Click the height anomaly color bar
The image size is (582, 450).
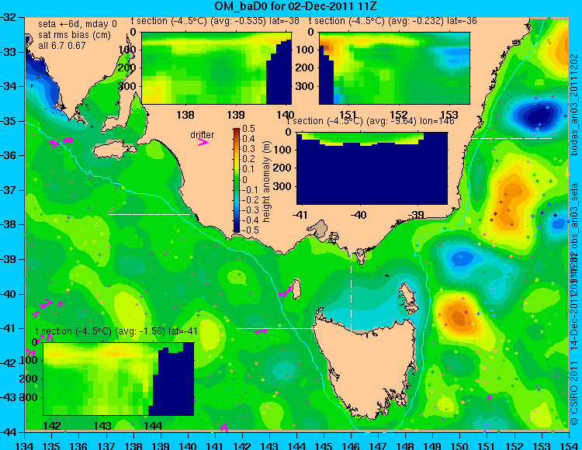[237, 180]
